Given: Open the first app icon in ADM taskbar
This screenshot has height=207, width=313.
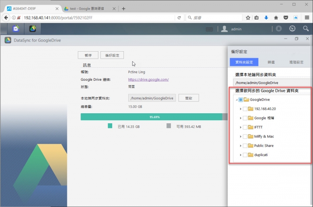Looking at the screenshot, I should pos(16,29).
